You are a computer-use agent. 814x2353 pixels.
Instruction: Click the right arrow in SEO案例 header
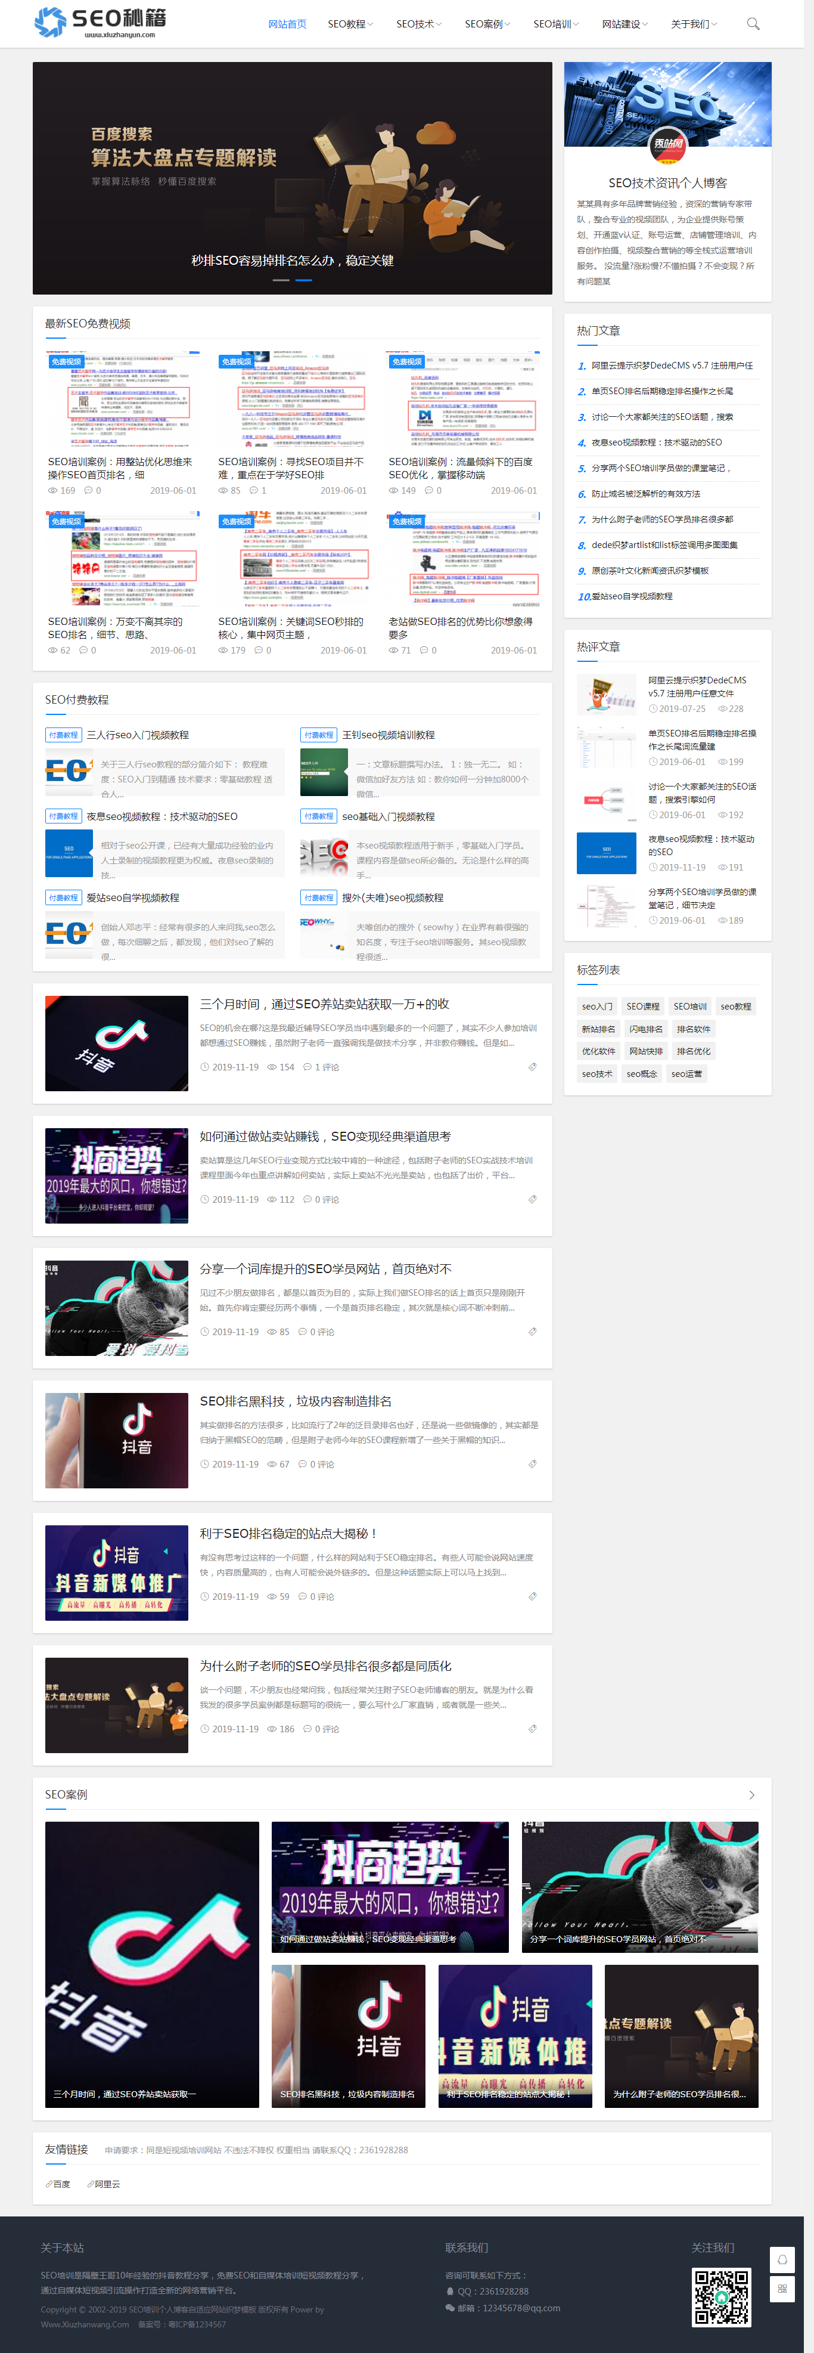[x=751, y=1795]
